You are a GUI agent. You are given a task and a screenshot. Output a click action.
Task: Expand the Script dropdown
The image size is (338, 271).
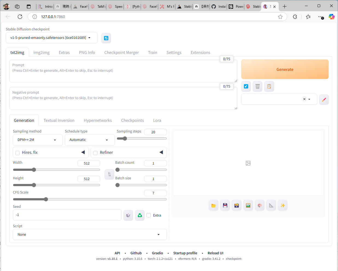[90, 235]
